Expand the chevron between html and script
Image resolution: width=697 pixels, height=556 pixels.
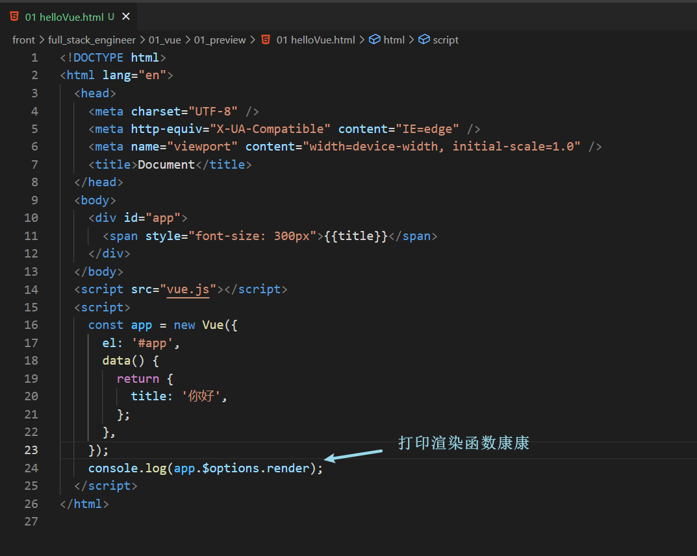coord(411,40)
